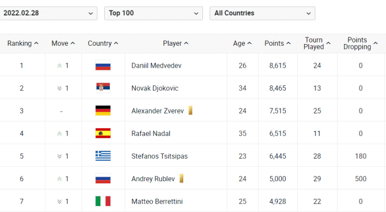Open the 2022.02.28 date dropdown
This screenshot has width=386, height=212.
pos(48,13)
